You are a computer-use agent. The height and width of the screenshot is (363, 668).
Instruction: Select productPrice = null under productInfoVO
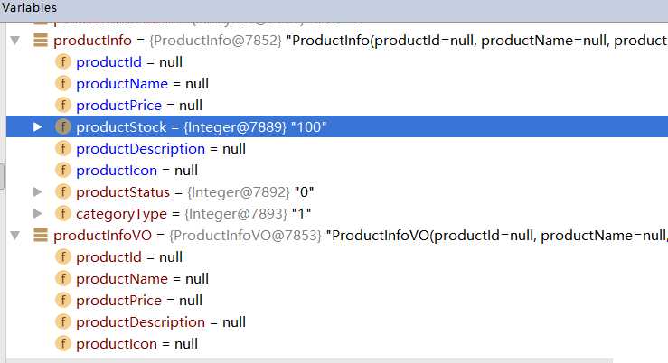(139, 301)
